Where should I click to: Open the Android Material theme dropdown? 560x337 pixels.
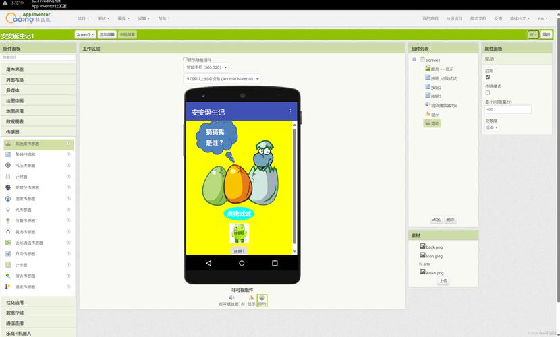(222, 78)
